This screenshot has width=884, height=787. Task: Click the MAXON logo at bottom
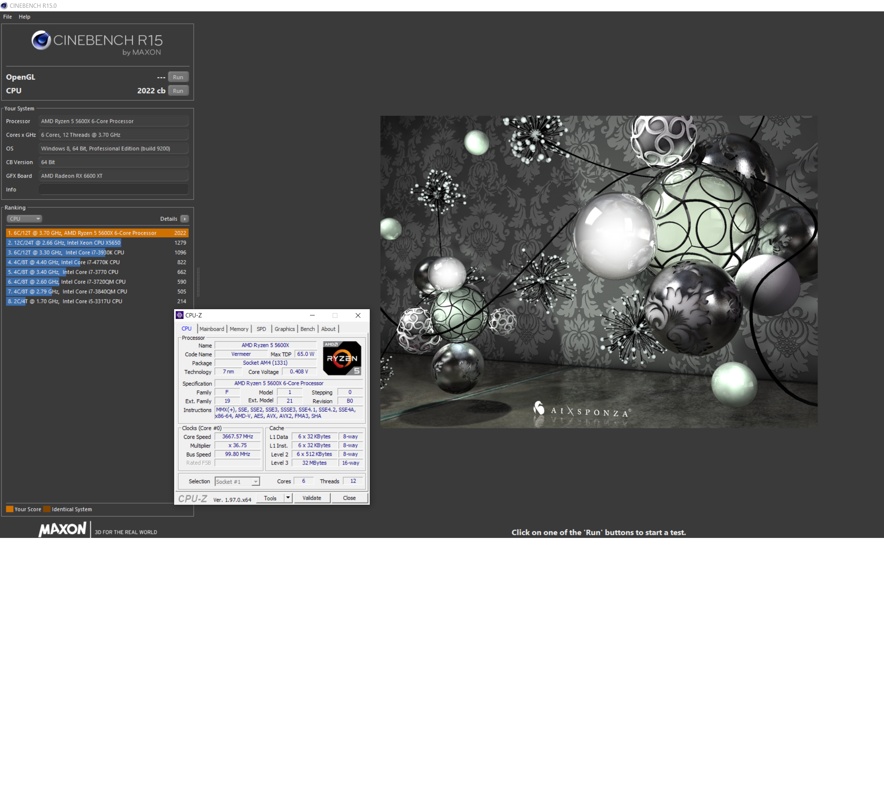pos(63,529)
